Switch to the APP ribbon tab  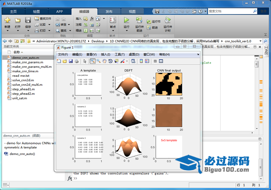tap(60, 11)
